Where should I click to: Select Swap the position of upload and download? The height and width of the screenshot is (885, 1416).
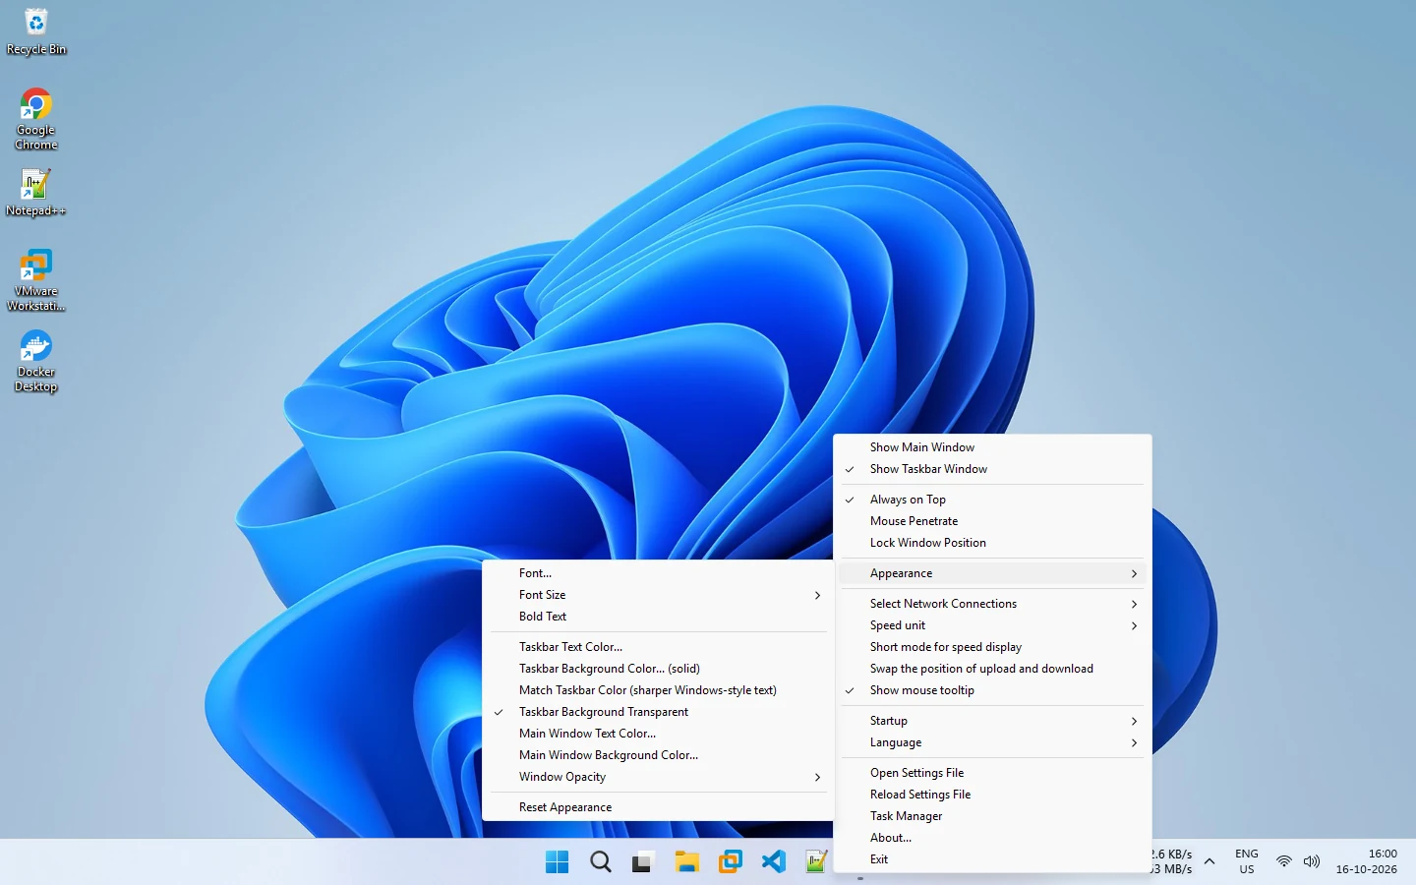992,669
